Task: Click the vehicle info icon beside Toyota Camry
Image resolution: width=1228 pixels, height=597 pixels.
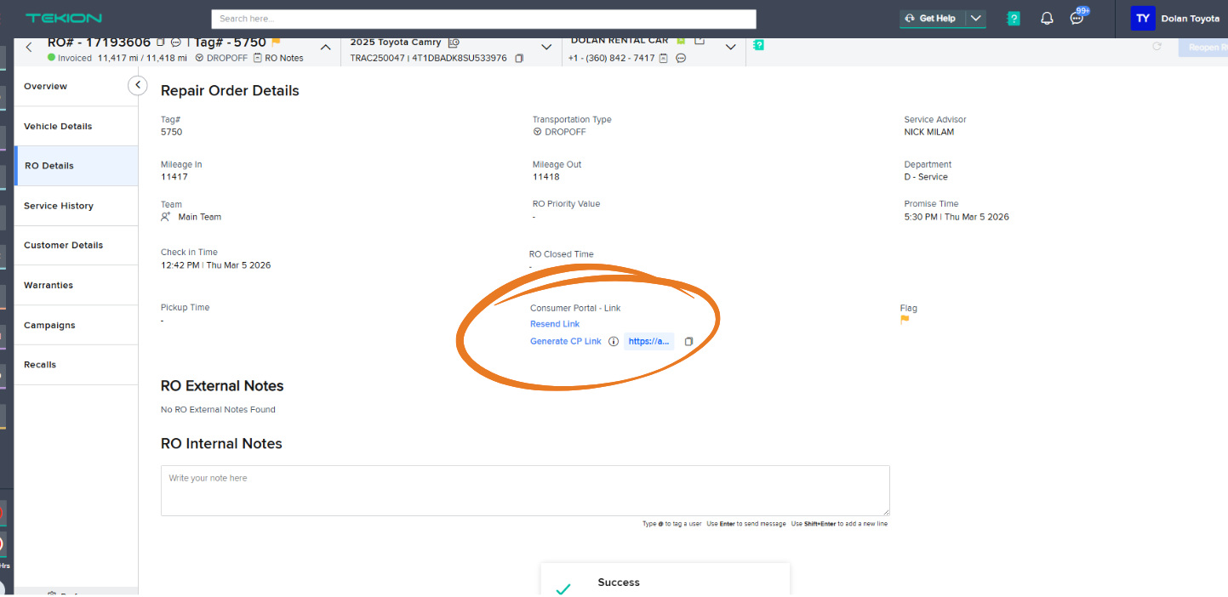Action: tap(454, 43)
